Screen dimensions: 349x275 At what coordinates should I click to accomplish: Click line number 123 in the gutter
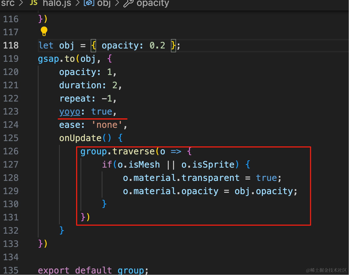(11, 111)
